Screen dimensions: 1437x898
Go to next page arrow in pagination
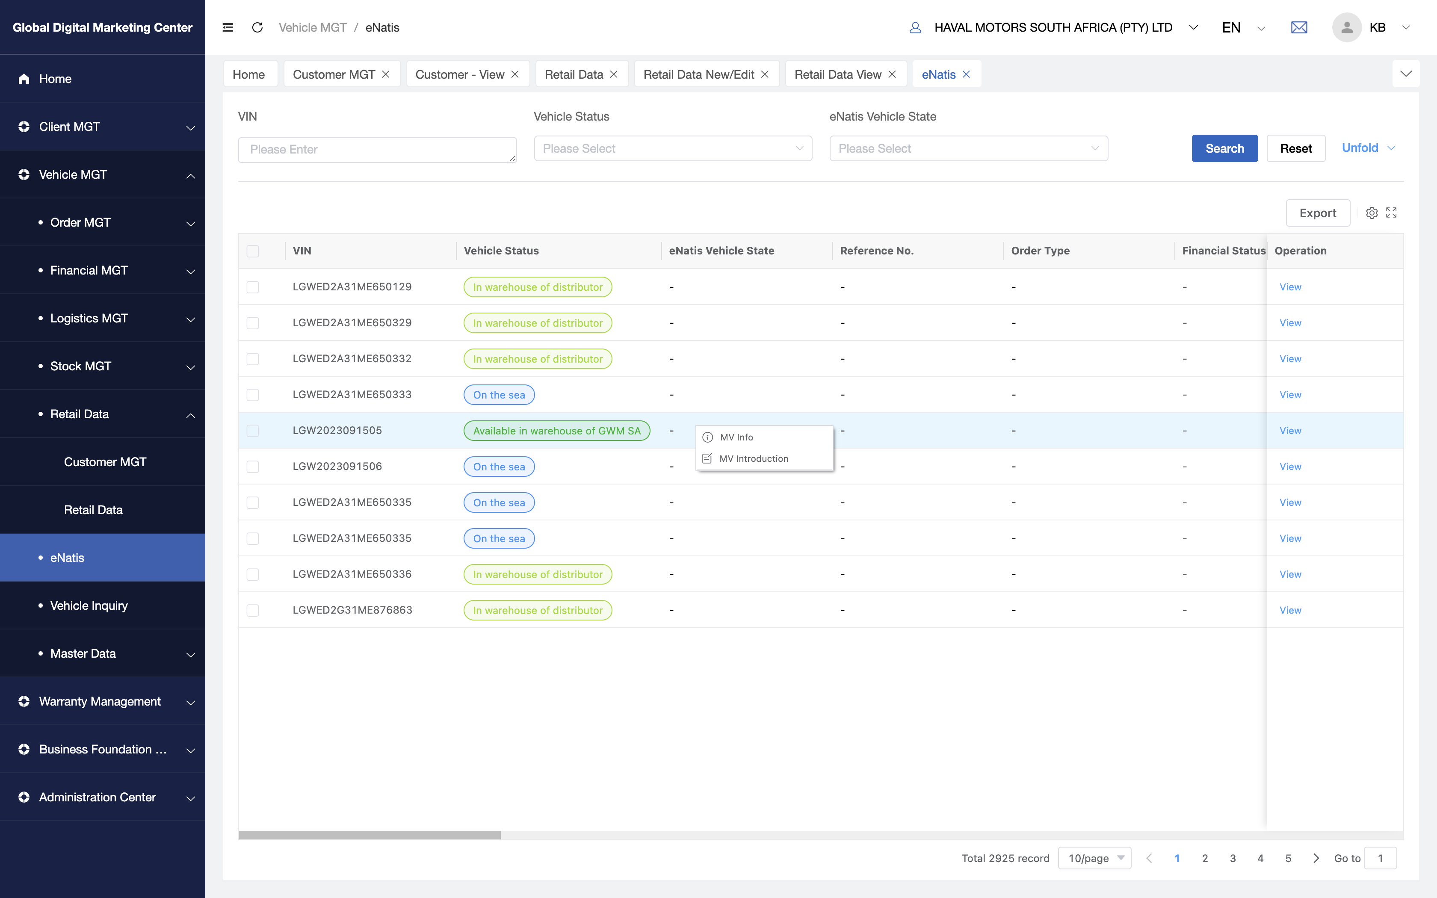(x=1316, y=858)
